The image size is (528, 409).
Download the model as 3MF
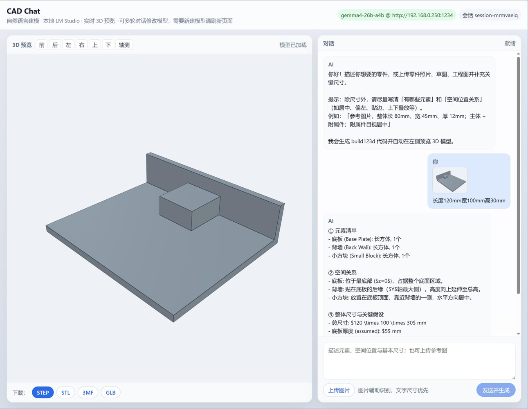(88, 393)
